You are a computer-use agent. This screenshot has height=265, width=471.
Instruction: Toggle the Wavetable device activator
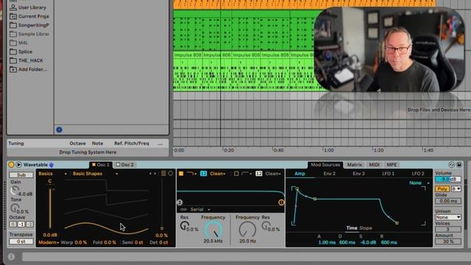pos(11,165)
